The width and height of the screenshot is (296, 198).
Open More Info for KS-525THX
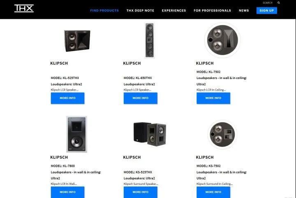click(x=141, y=192)
